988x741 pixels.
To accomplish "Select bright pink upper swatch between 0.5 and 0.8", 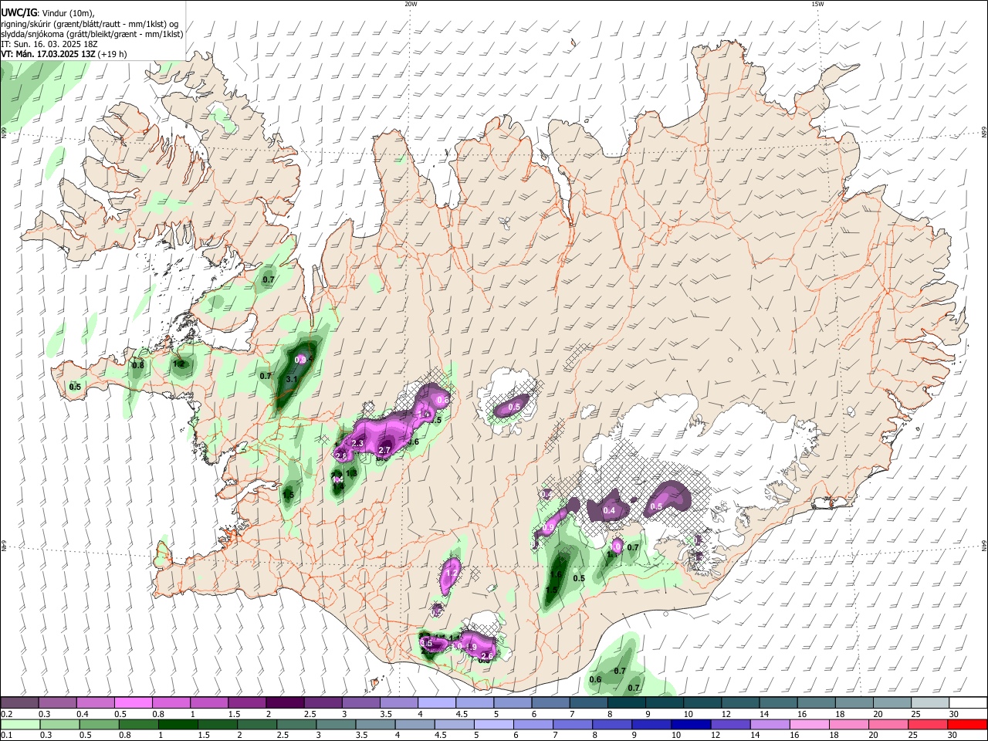I will [x=133, y=702].
